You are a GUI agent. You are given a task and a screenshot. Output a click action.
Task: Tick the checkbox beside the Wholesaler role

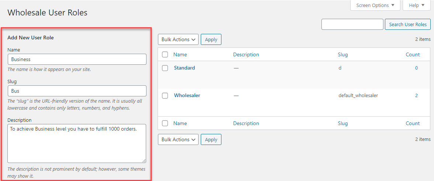[165, 96]
